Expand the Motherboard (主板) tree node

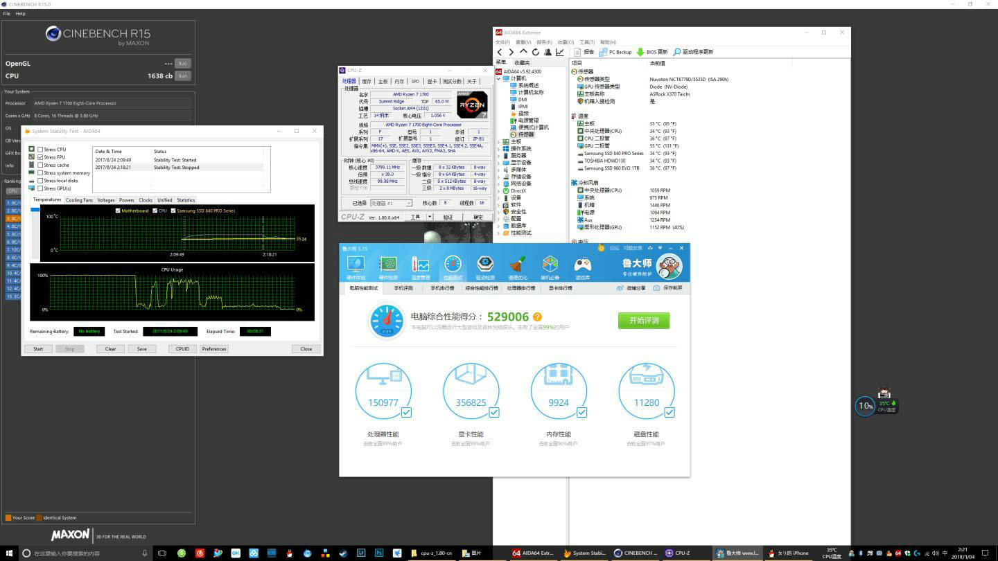pos(498,141)
